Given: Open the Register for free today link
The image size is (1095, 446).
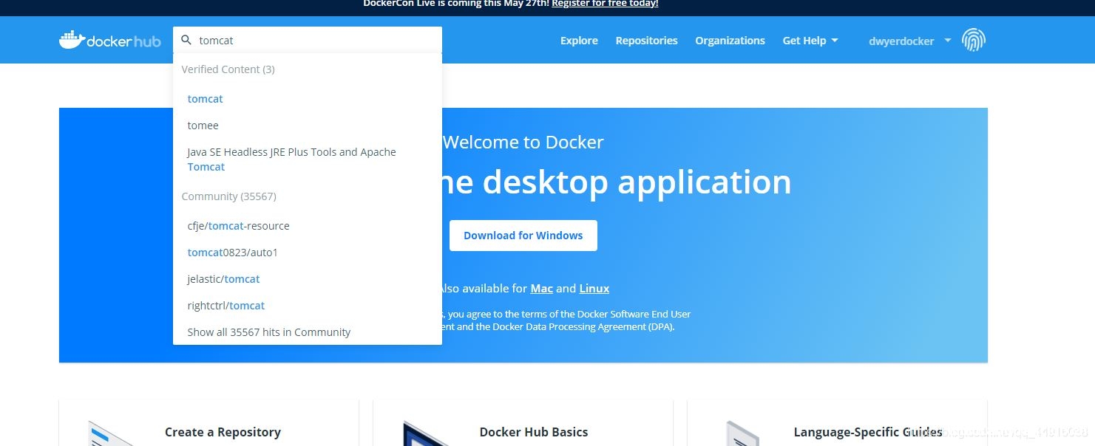Looking at the screenshot, I should pyautogui.click(x=605, y=4).
